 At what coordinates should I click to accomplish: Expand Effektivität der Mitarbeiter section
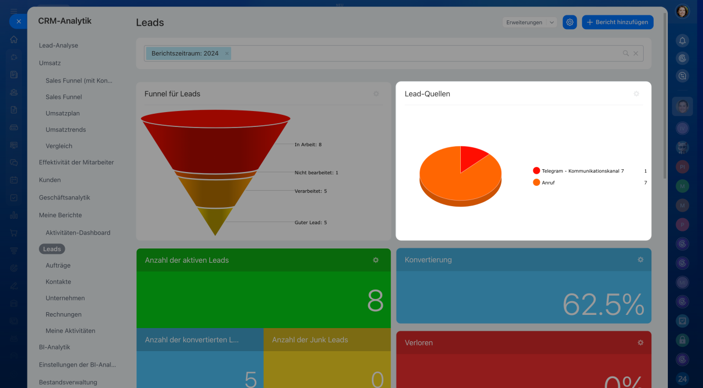[76, 162]
